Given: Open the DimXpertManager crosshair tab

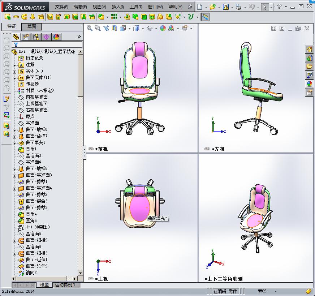Looking at the screenshot, I should point(46,37).
